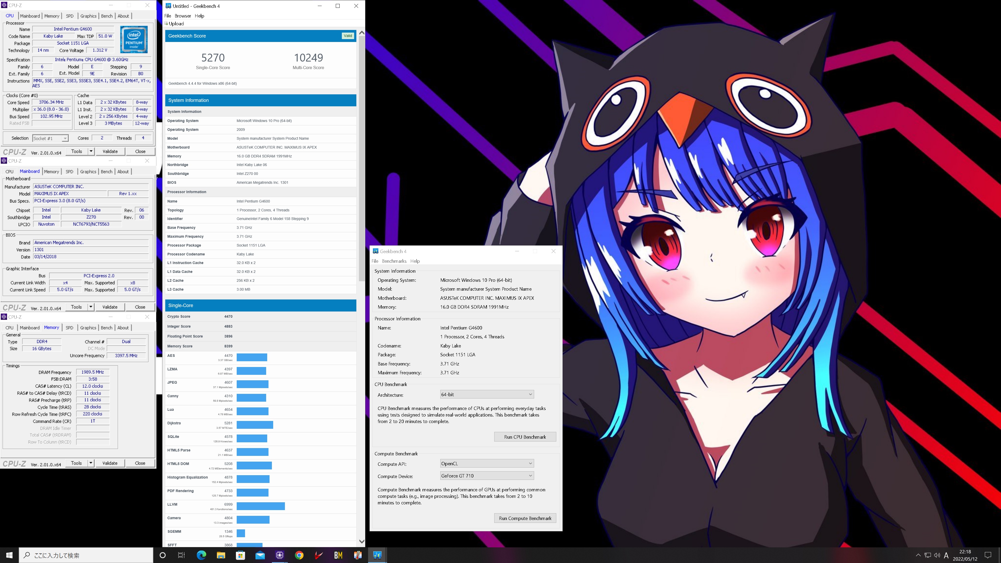Viewport: 1001px width, 563px height.
Task: Expand Tools dropdown arrow in top CPU-Z
Action: tap(91, 151)
